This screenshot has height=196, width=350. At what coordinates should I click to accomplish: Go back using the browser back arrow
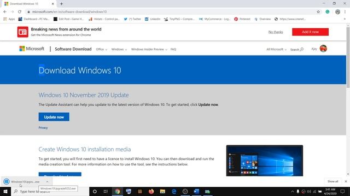pyautogui.click(x=5, y=12)
